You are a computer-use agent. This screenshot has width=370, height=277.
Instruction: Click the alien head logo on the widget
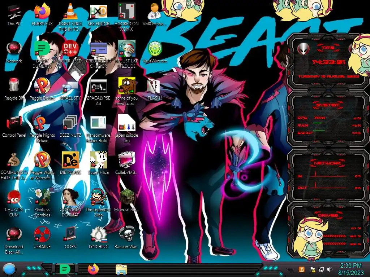pos(303,49)
